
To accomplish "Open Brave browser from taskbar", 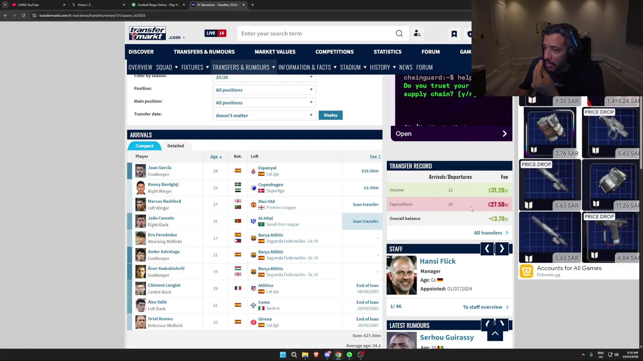I will click(x=316, y=355).
